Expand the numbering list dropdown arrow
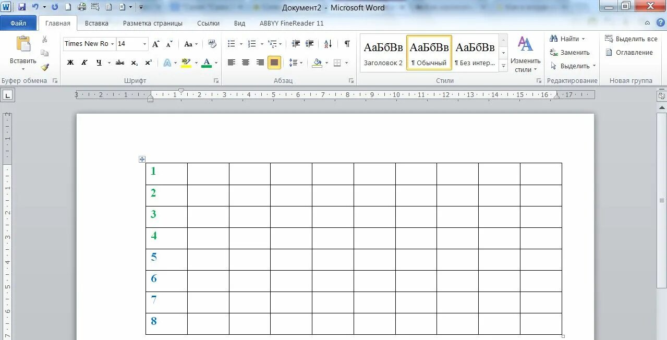The width and height of the screenshot is (667, 340). [262, 44]
